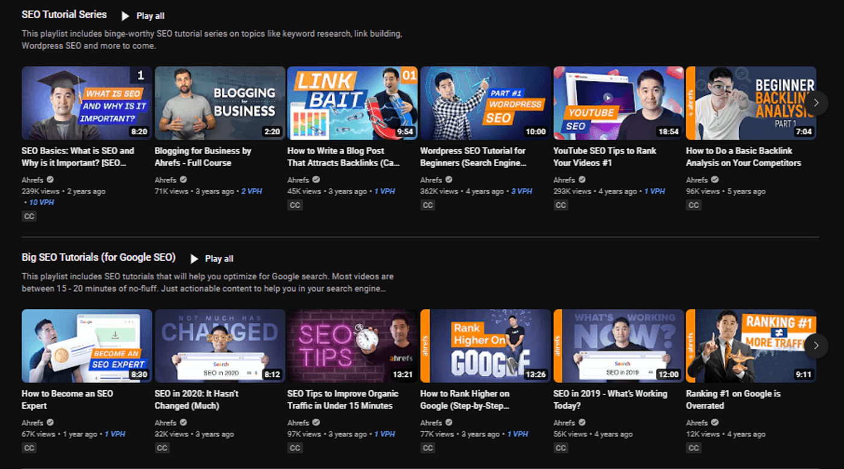Viewport: 844px width, 469px height.
Task: Open 'What is SEO' video thumbnail
Action: [x=87, y=103]
